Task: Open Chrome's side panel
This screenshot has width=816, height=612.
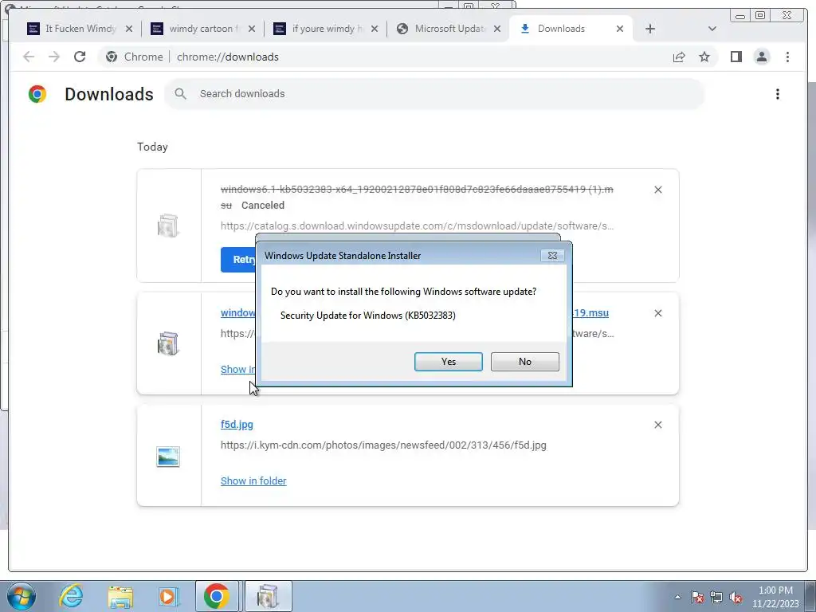Action: click(x=736, y=57)
